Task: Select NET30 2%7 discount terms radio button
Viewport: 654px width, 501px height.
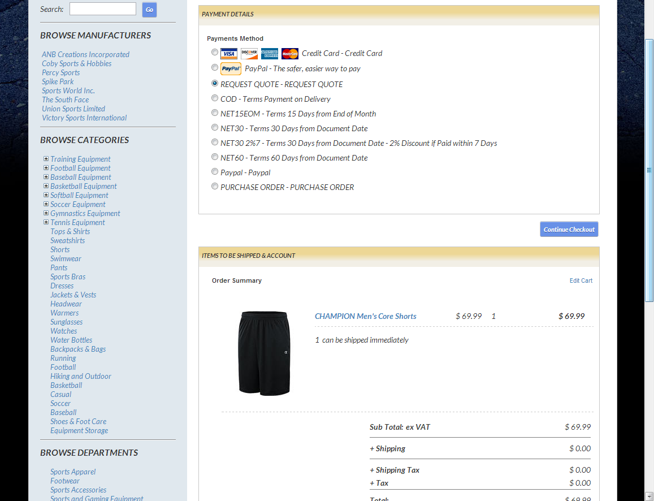Action: (214, 142)
